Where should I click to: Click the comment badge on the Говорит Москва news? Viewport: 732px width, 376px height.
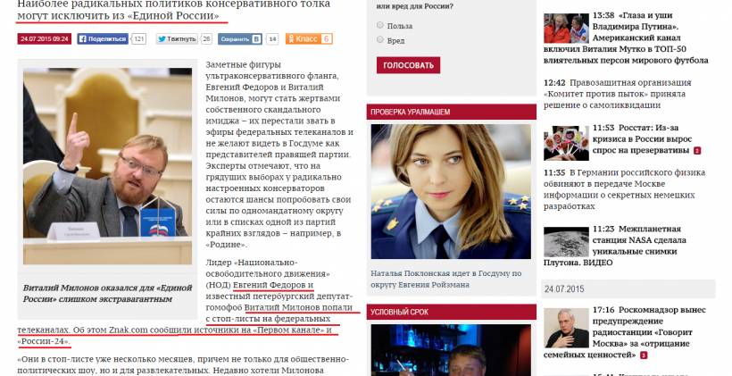644,355
